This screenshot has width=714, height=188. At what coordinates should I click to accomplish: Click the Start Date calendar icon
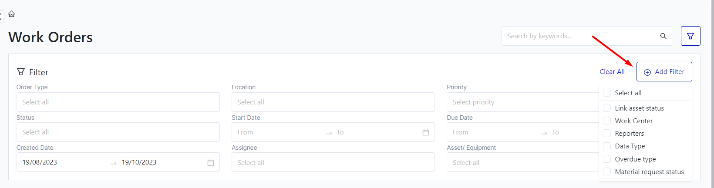426,132
